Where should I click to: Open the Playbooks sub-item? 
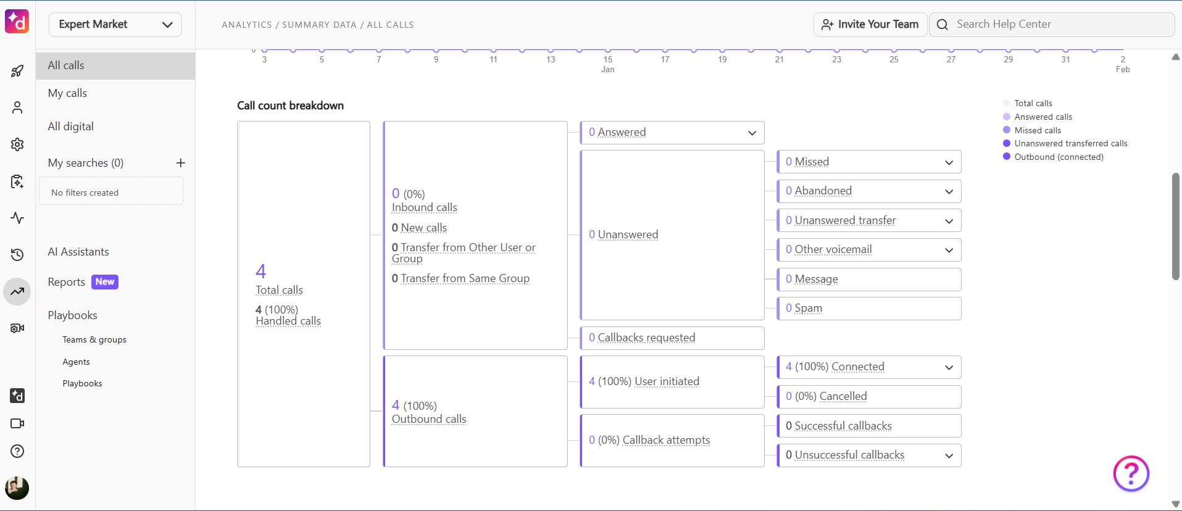82,383
